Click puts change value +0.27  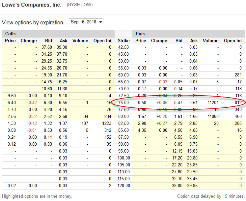[x=162, y=123]
